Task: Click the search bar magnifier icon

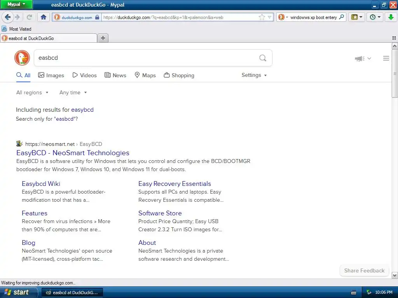Action: point(342,17)
